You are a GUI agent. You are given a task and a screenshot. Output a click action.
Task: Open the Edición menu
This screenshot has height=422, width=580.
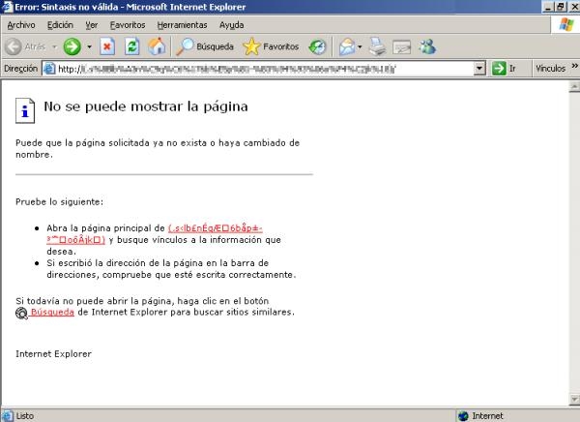pyautogui.click(x=60, y=25)
